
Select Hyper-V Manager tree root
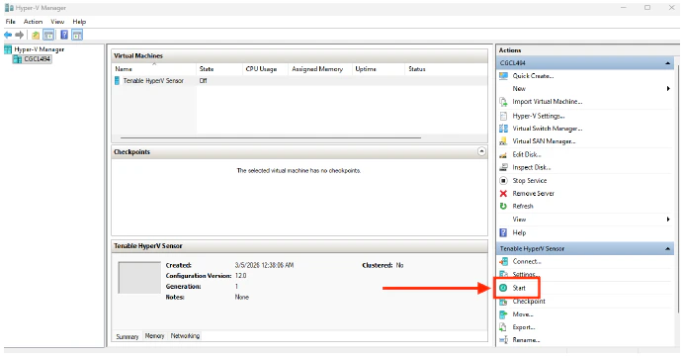tap(40, 49)
